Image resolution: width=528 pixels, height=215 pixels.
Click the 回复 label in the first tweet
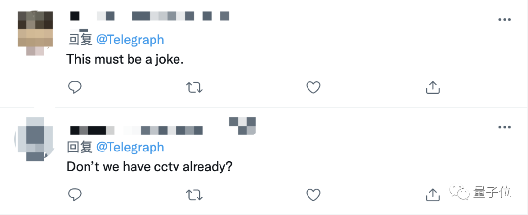pyautogui.click(x=79, y=40)
